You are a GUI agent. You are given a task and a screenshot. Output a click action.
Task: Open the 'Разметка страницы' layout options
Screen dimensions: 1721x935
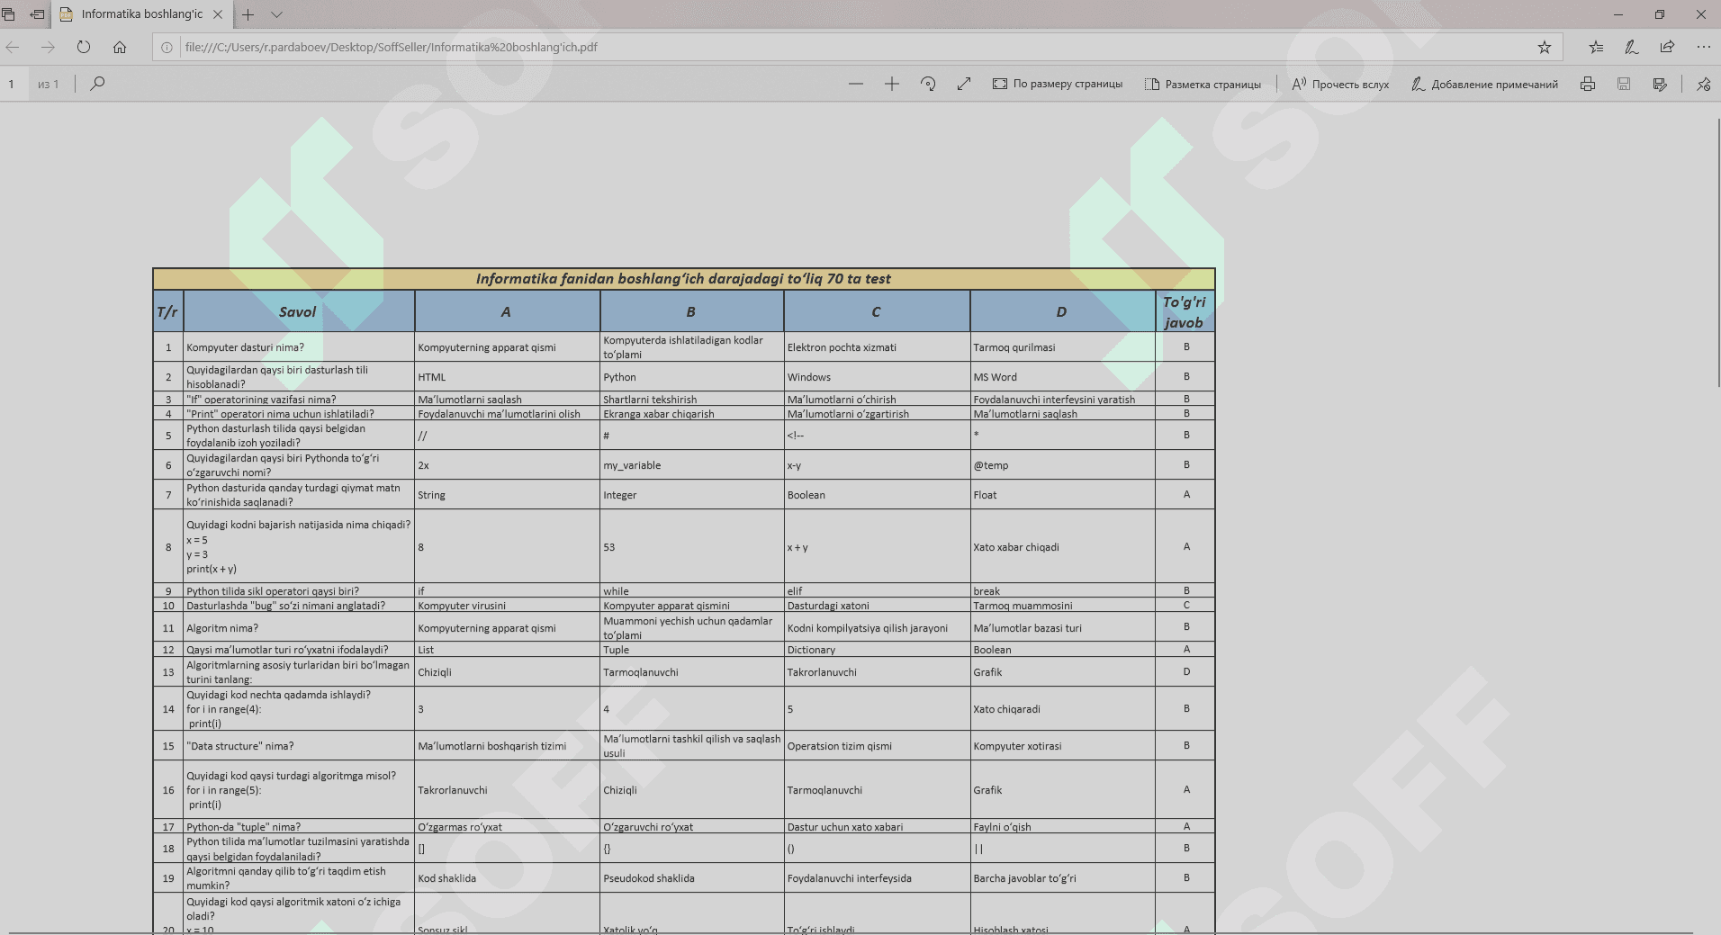click(1203, 84)
